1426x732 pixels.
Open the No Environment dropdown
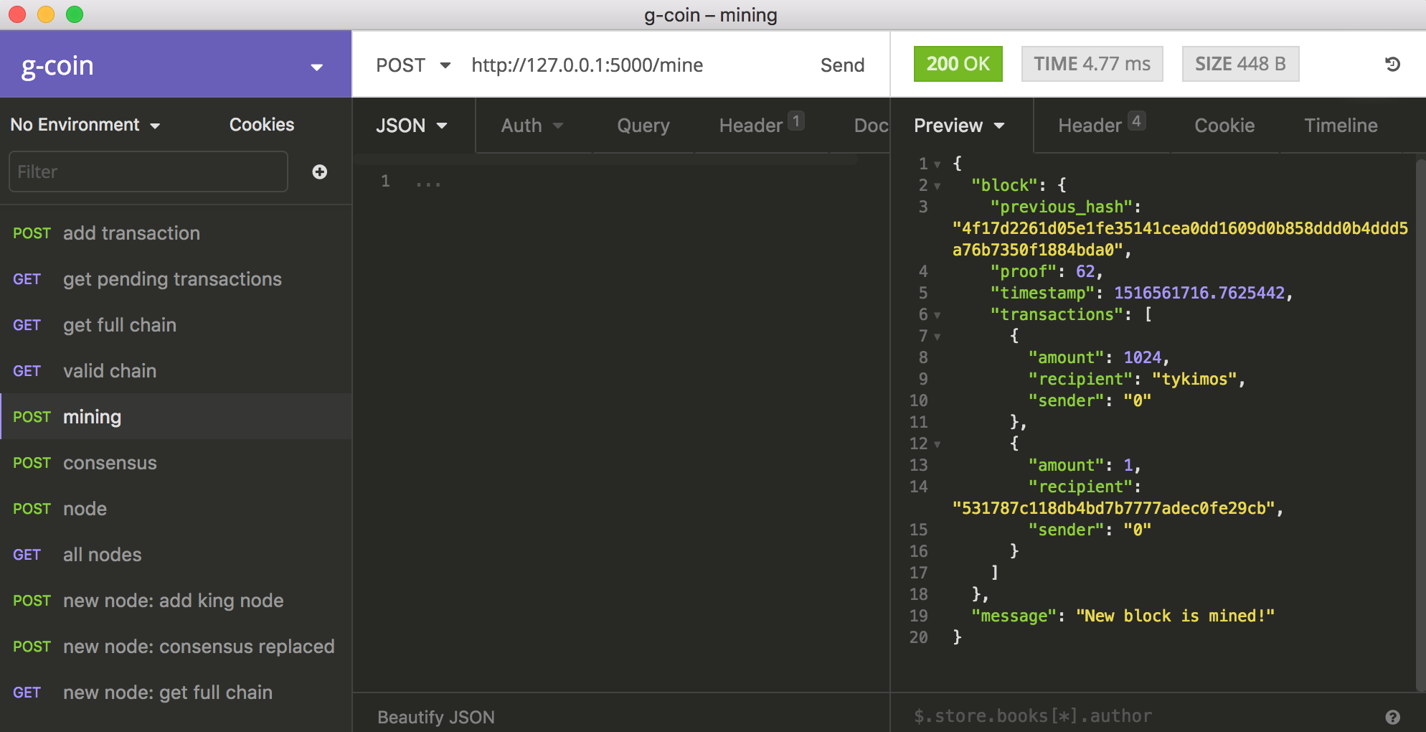click(85, 125)
